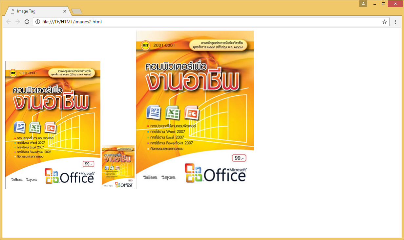
Task: Click the largest book cover image
Action: pos(195,110)
